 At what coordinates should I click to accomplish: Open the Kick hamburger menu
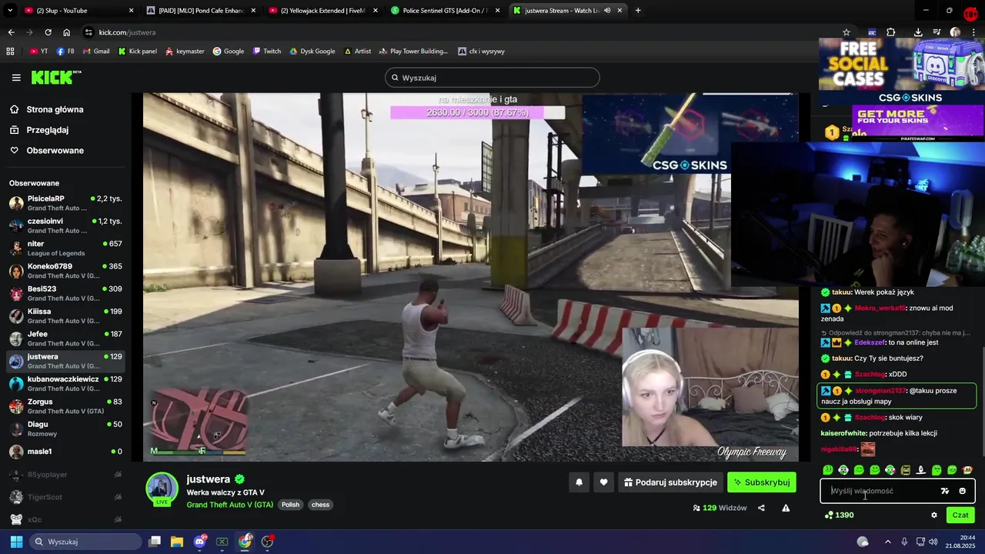click(16, 77)
